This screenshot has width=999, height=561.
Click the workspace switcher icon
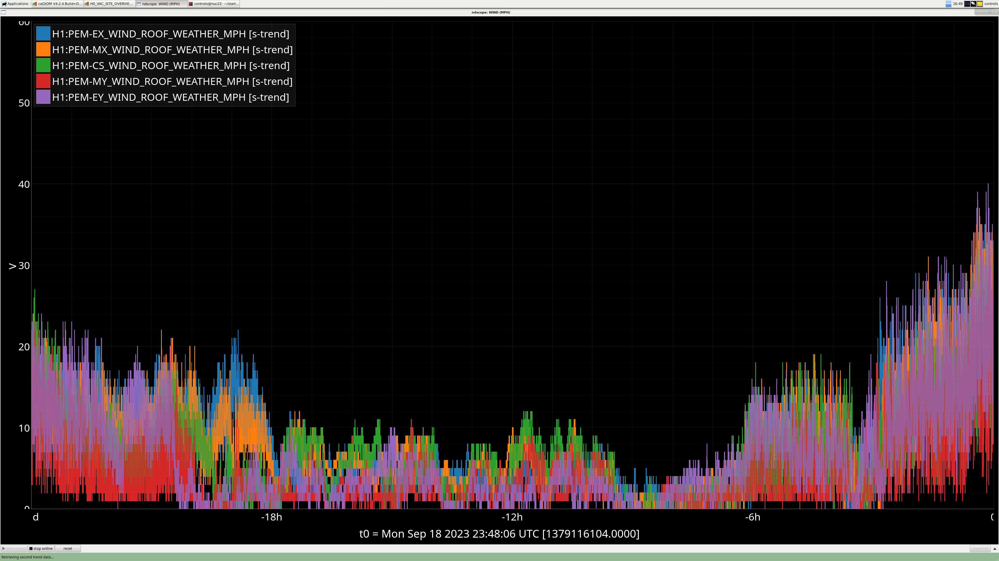point(948,4)
